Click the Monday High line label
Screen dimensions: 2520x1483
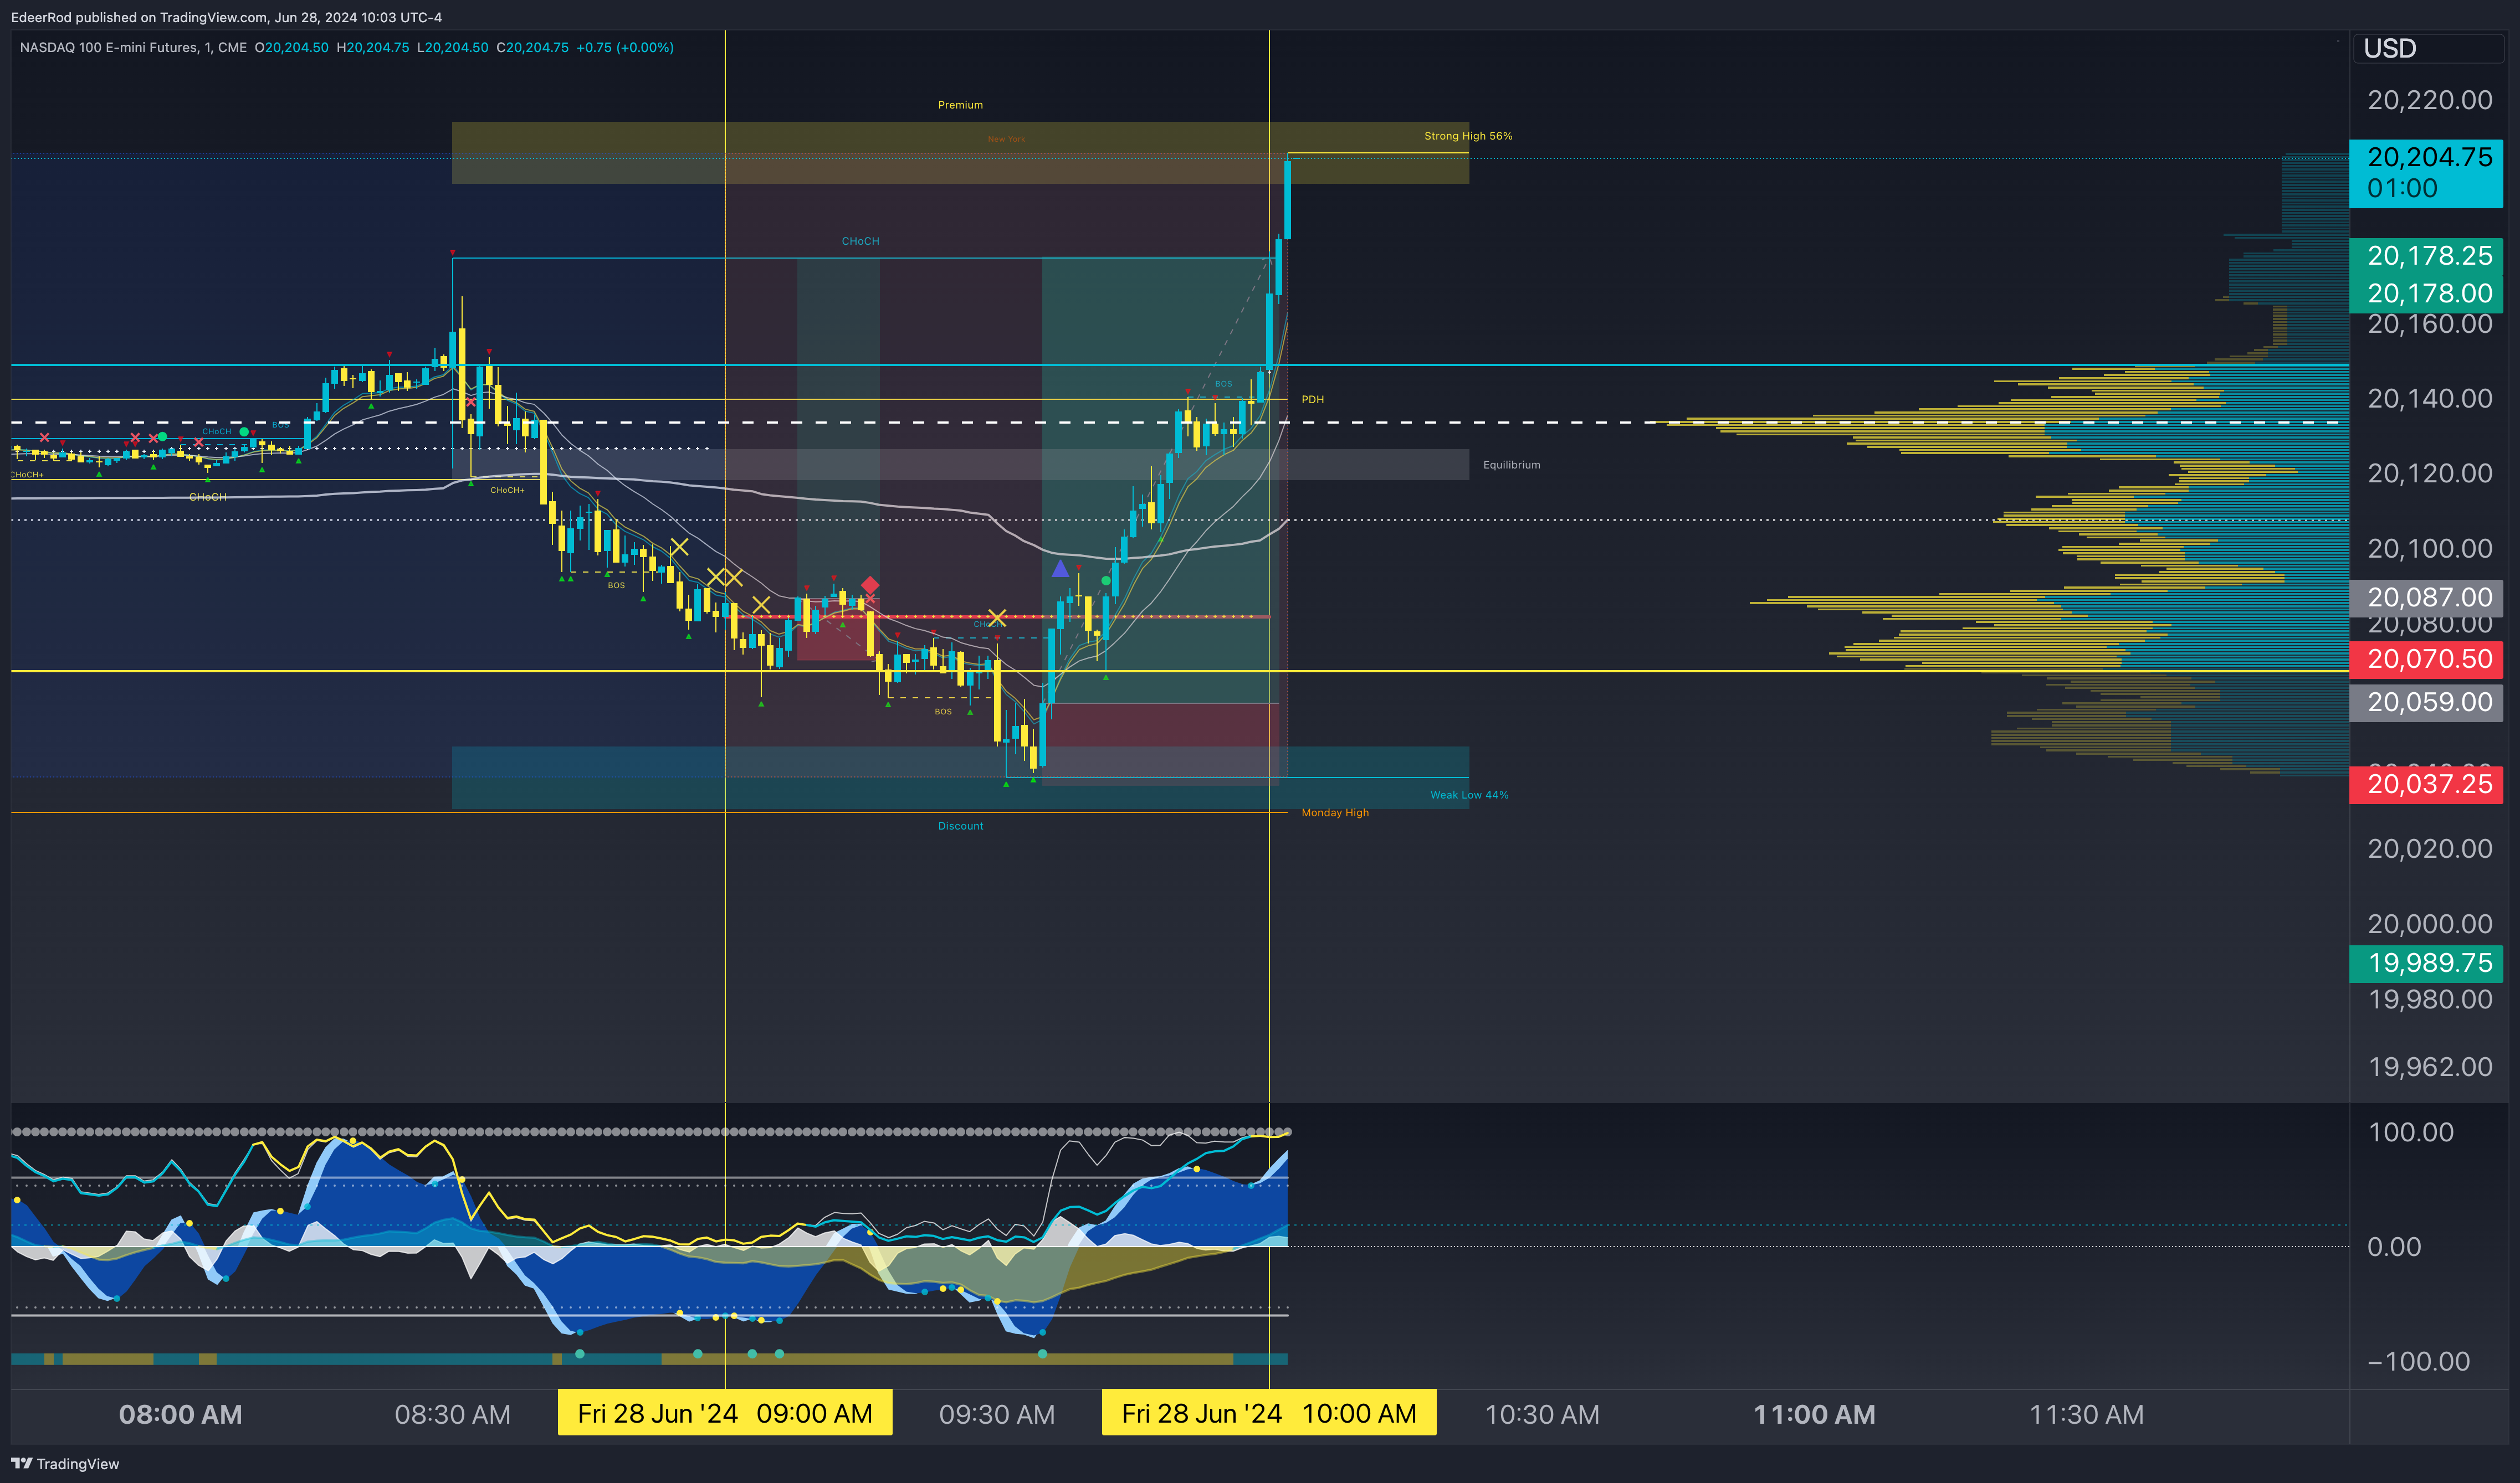[x=1335, y=812]
